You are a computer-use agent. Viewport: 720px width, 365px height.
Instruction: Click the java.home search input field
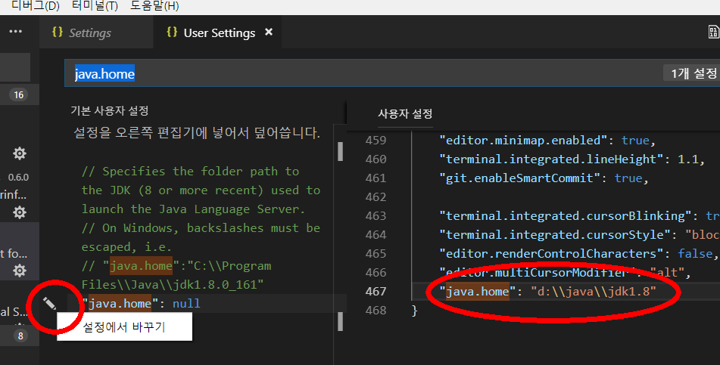pyautogui.click(x=363, y=74)
